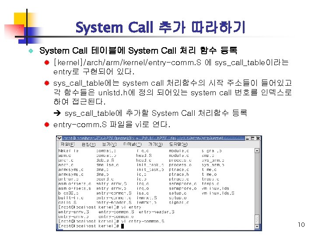Select head.S in the listing
This screenshot has width=315, height=236.
click(x=144, y=155)
